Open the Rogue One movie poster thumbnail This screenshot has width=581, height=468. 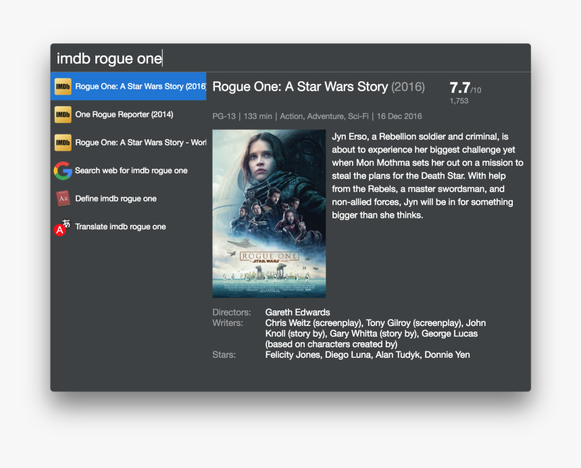269,214
